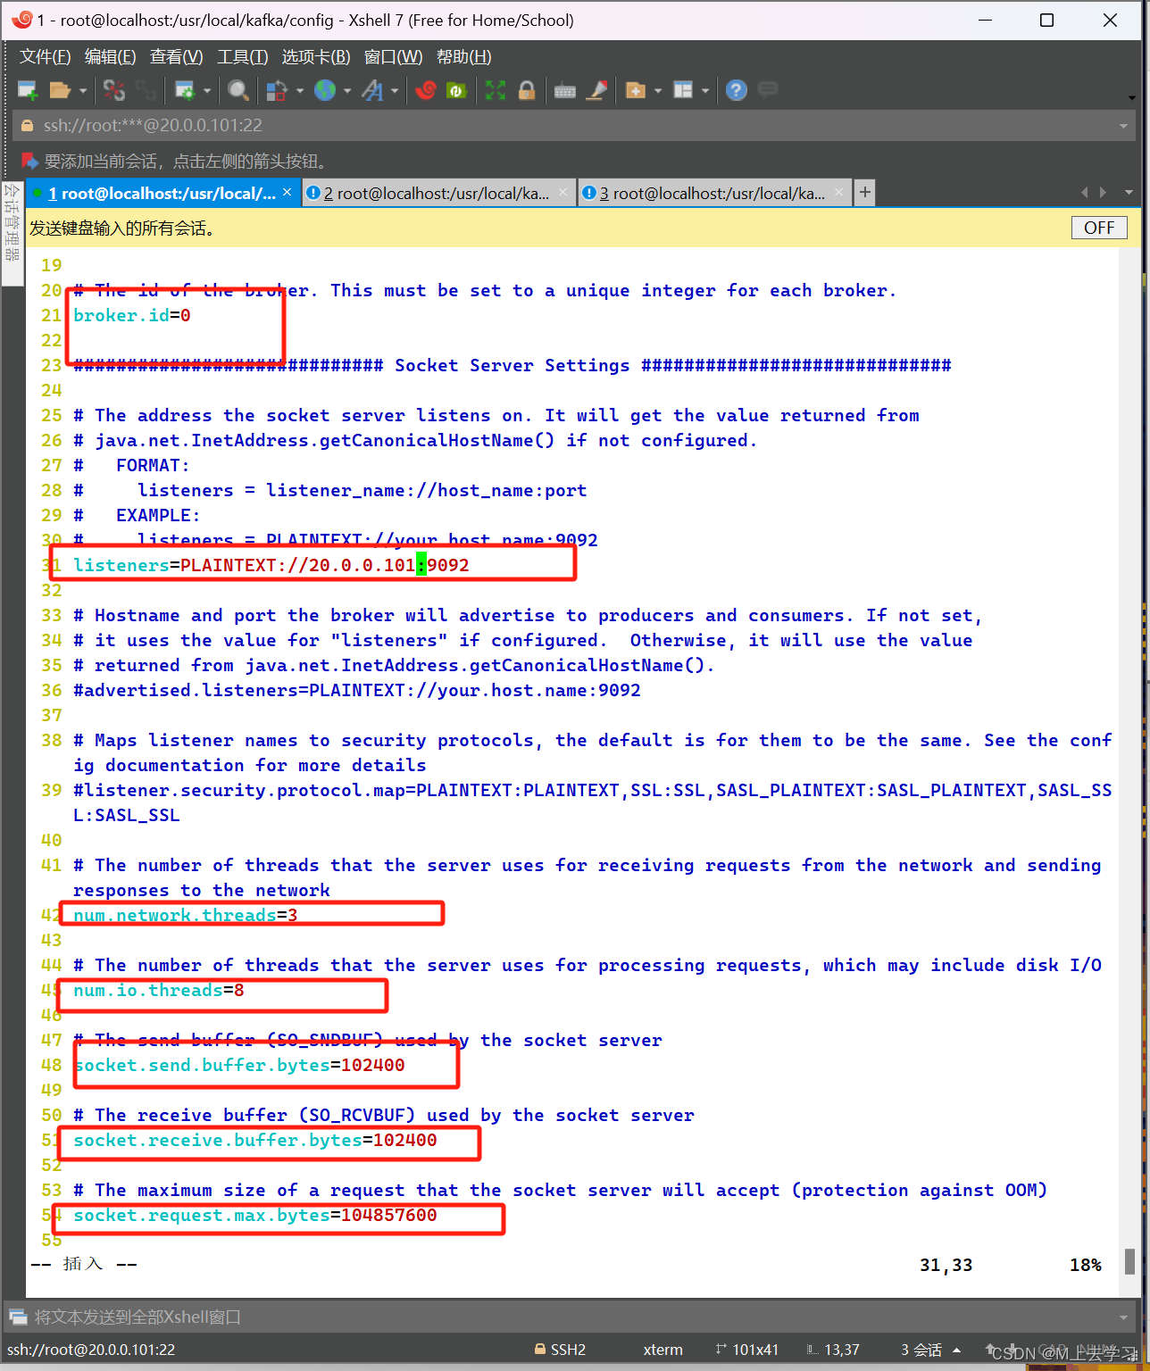Open the 工具(T) menu
Viewport: 1150px width, 1371px height.
(243, 57)
